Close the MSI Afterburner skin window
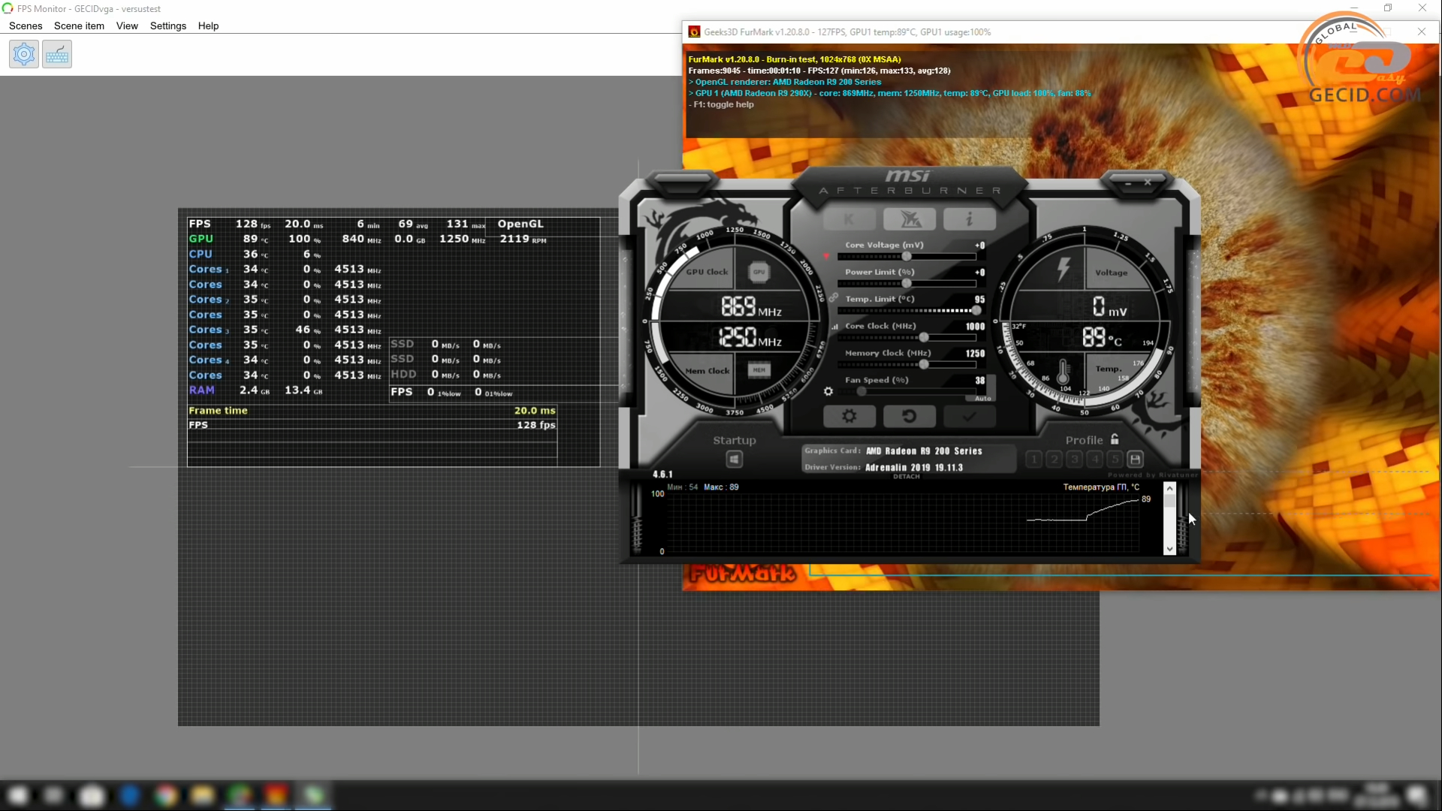This screenshot has height=811, width=1442. coord(1148,182)
